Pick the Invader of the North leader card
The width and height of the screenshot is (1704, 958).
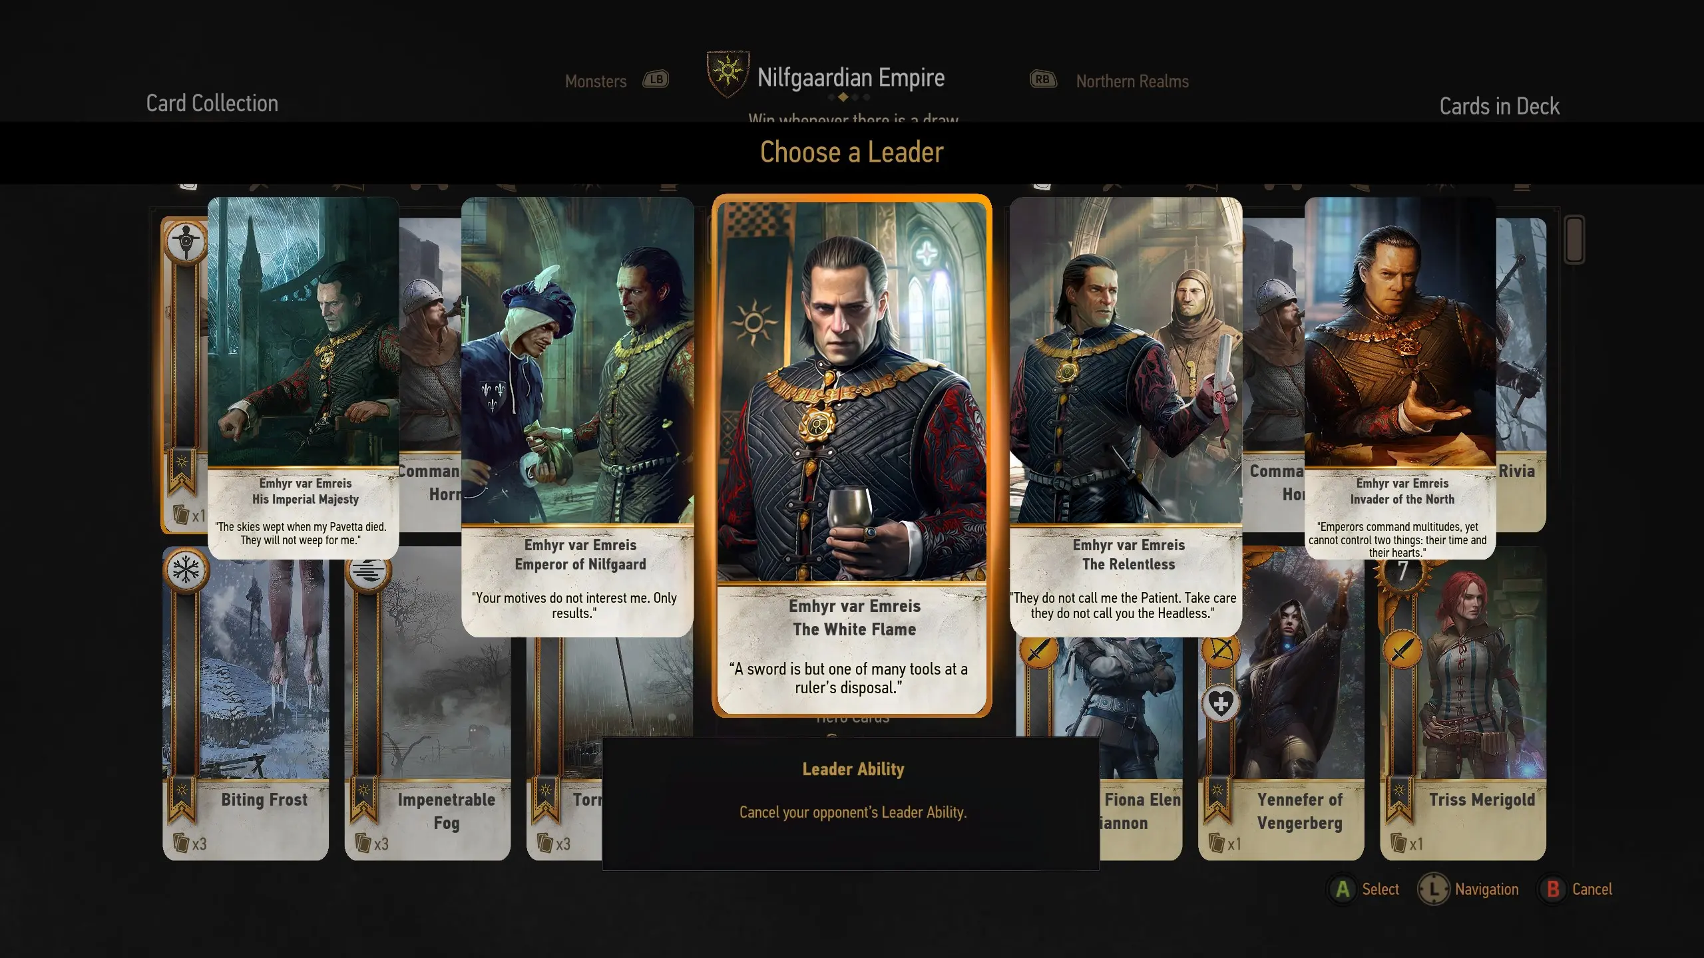coord(1400,378)
